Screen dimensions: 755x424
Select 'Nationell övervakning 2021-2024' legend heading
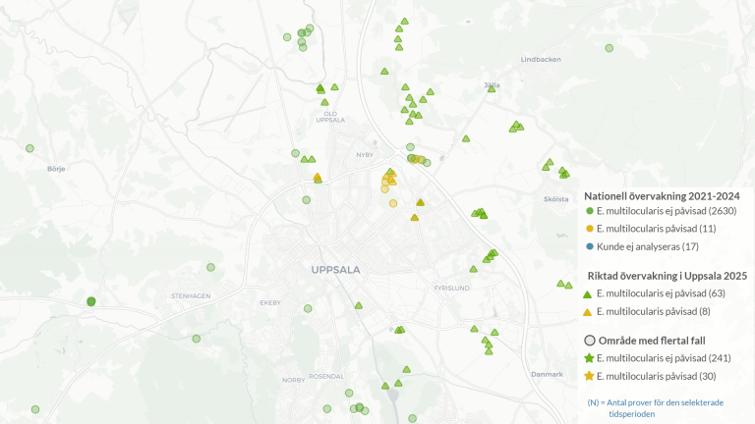click(x=662, y=196)
